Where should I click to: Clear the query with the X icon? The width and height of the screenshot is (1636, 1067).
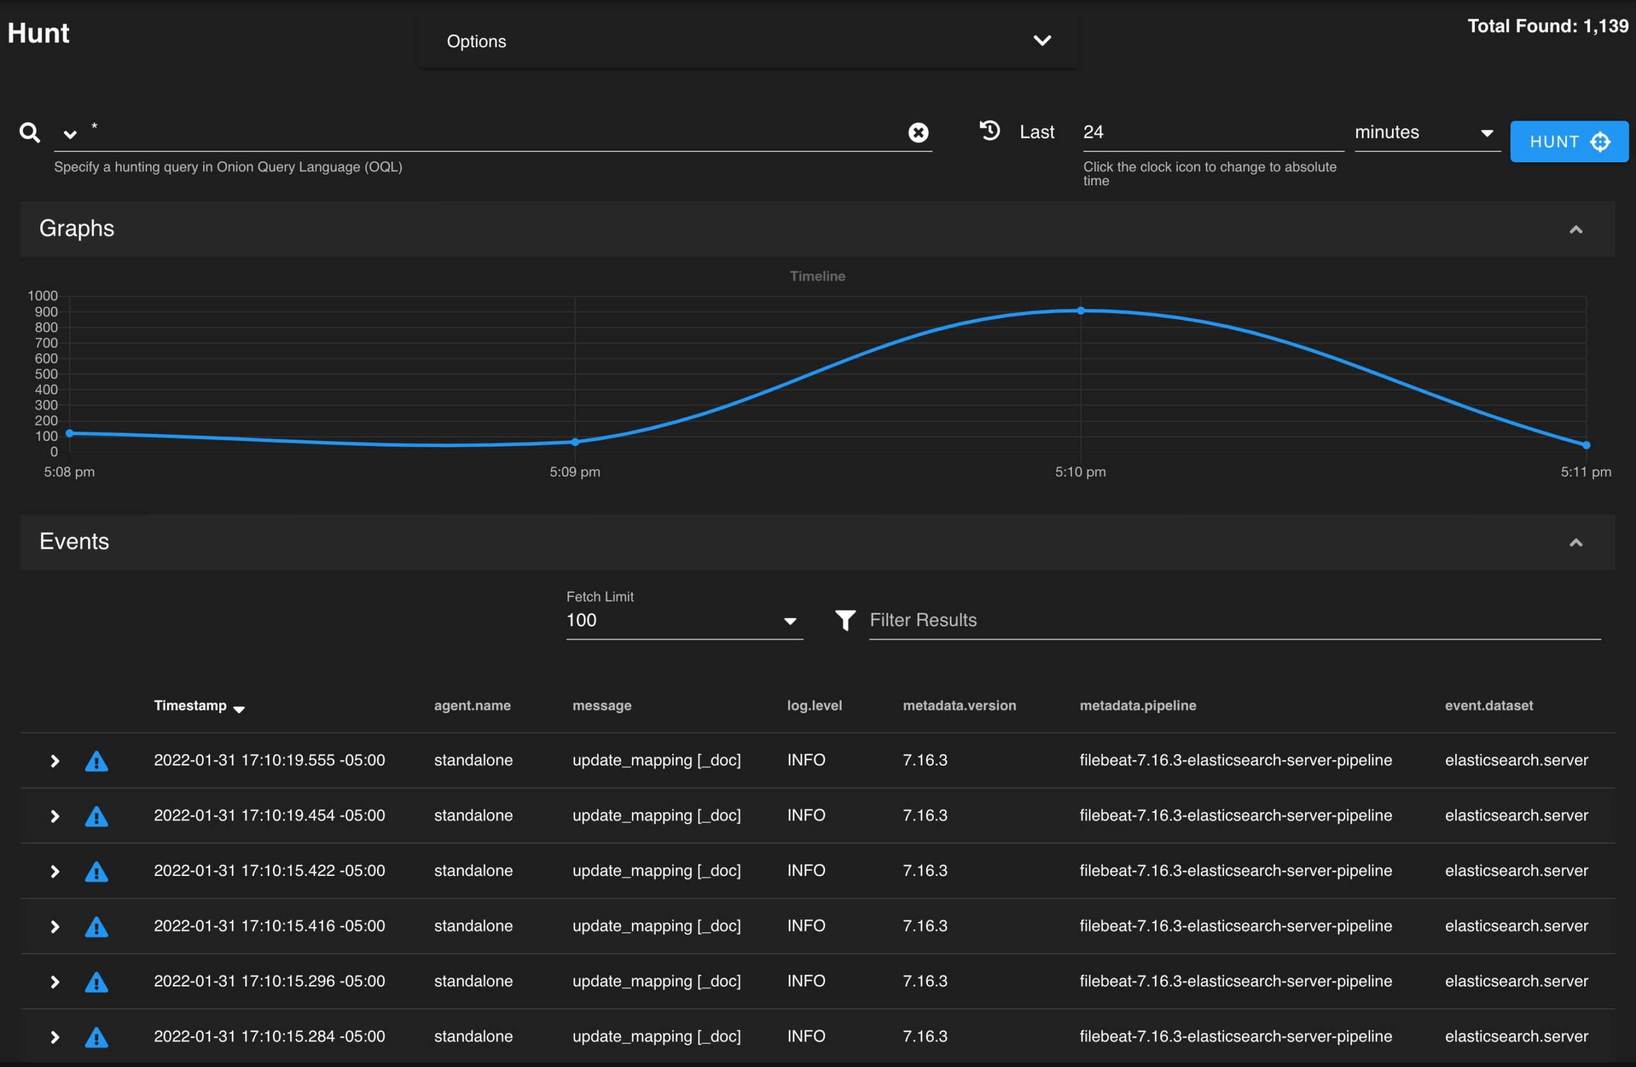click(918, 132)
